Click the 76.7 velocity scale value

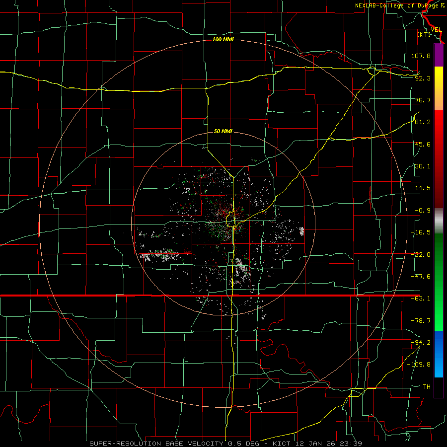tap(423, 100)
